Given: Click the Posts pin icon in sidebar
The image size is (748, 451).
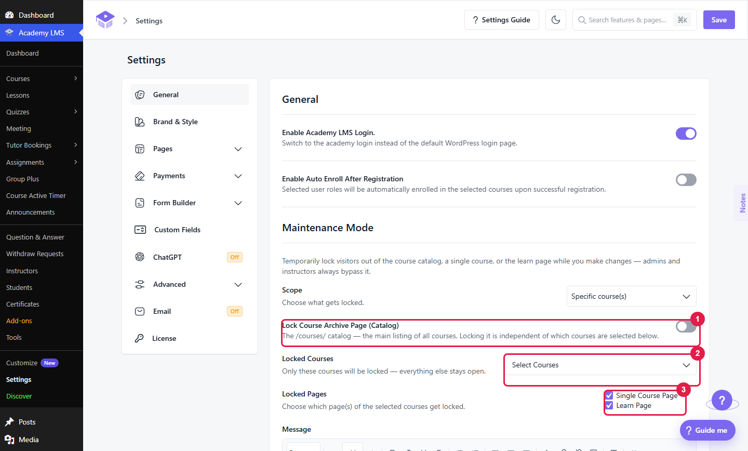Looking at the screenshot, I should coord(9,422).
